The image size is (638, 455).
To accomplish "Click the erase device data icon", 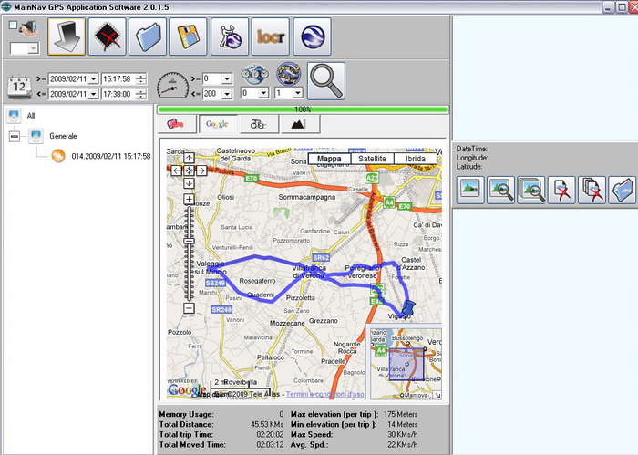I will (109, 36).
